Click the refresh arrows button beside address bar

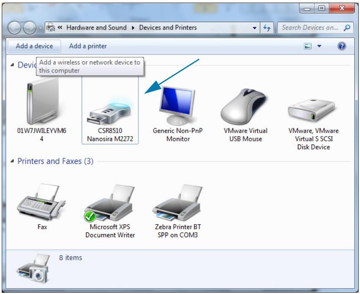(267, 28)
